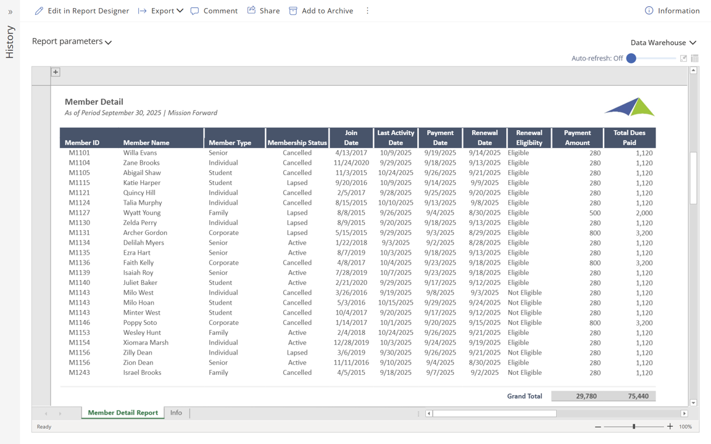Select the name cell Archer Gordon
711x444 pixels.
(x=145, y=233)
